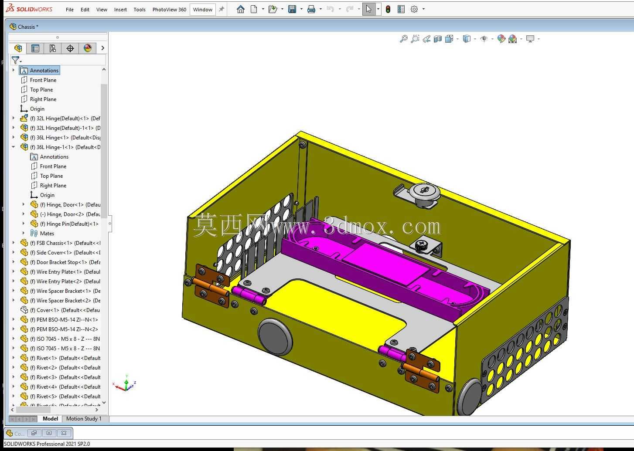Screen dimensions: 634x451
Task: Click the Chassis document title
Action: click(x=28, y=27)
